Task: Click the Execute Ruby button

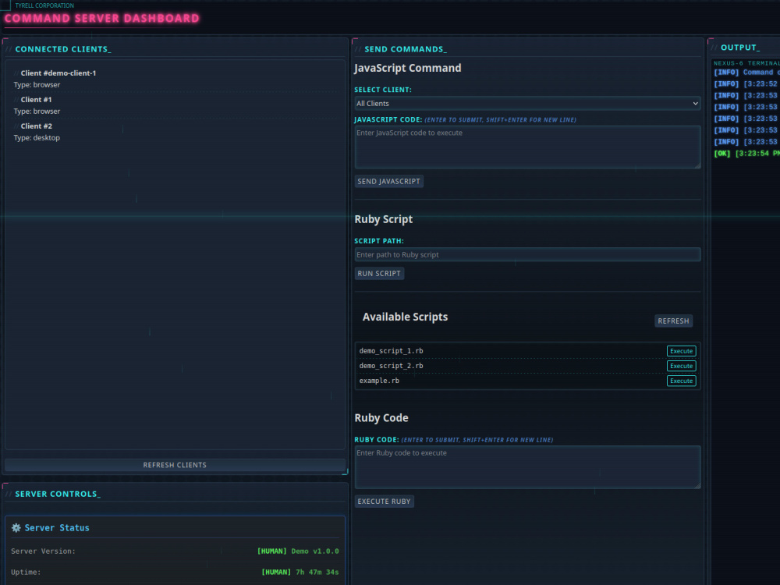Action: point(384,502)
